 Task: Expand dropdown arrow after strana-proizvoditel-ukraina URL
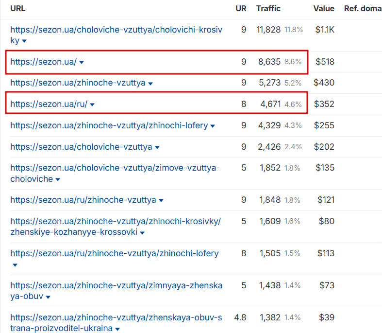(x=117, y=329)
